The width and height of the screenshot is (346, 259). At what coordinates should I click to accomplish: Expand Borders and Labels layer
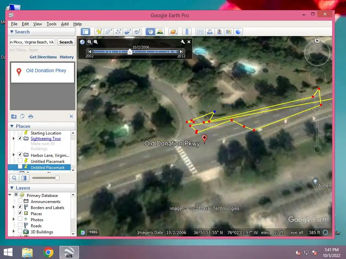point(14,207)
